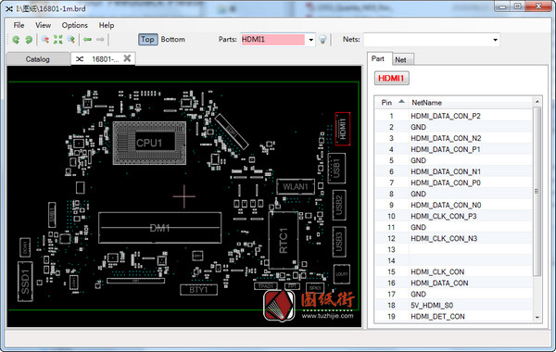This screenshot has height=352, width=556.
Task: Click the light bulb highlight icon beside Parts
Action: click(x=322, y=40)
